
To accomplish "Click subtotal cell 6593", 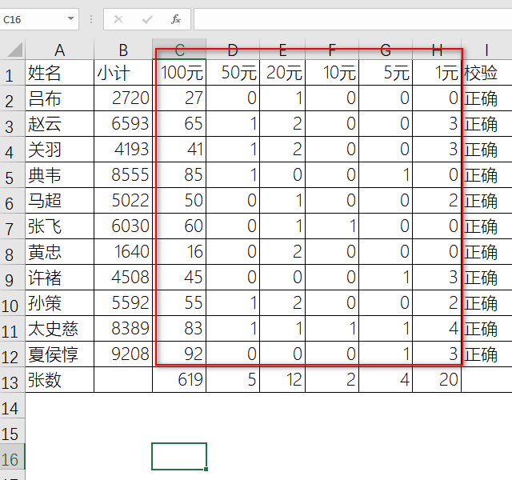I will 123,124.
